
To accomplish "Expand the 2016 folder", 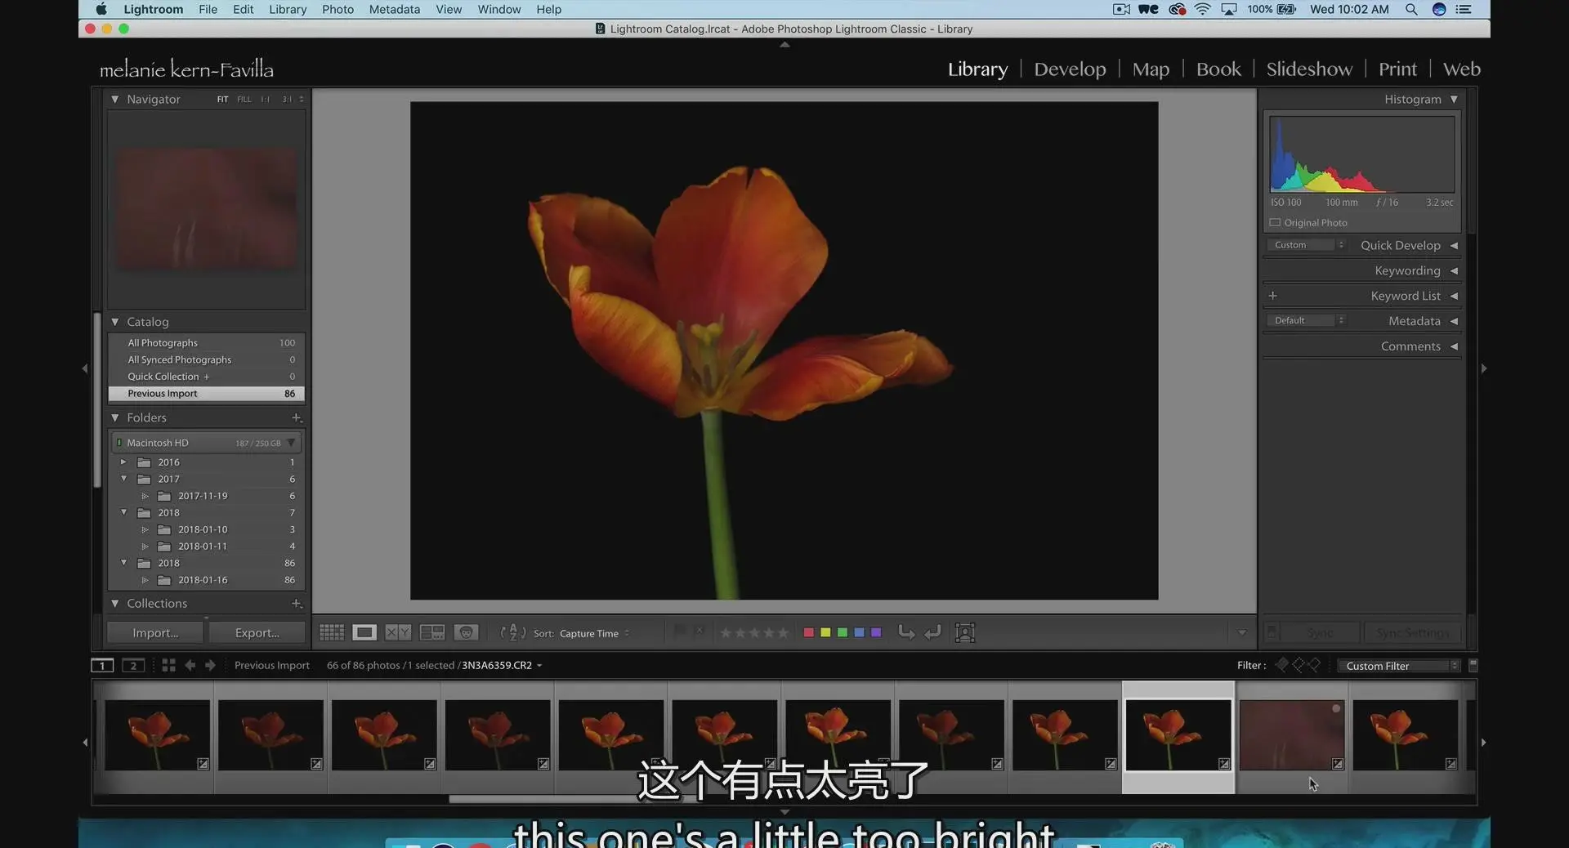I will [x=123, y=462].
